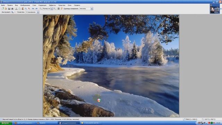Open the Средства menu
This screenshot has width=222, height=125.
(x=62, y=5)
